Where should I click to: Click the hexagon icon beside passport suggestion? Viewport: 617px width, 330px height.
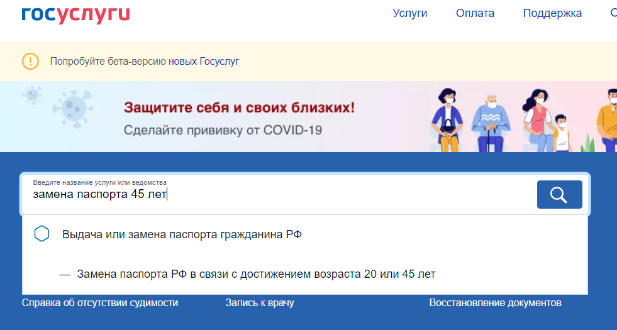point(42,234)
